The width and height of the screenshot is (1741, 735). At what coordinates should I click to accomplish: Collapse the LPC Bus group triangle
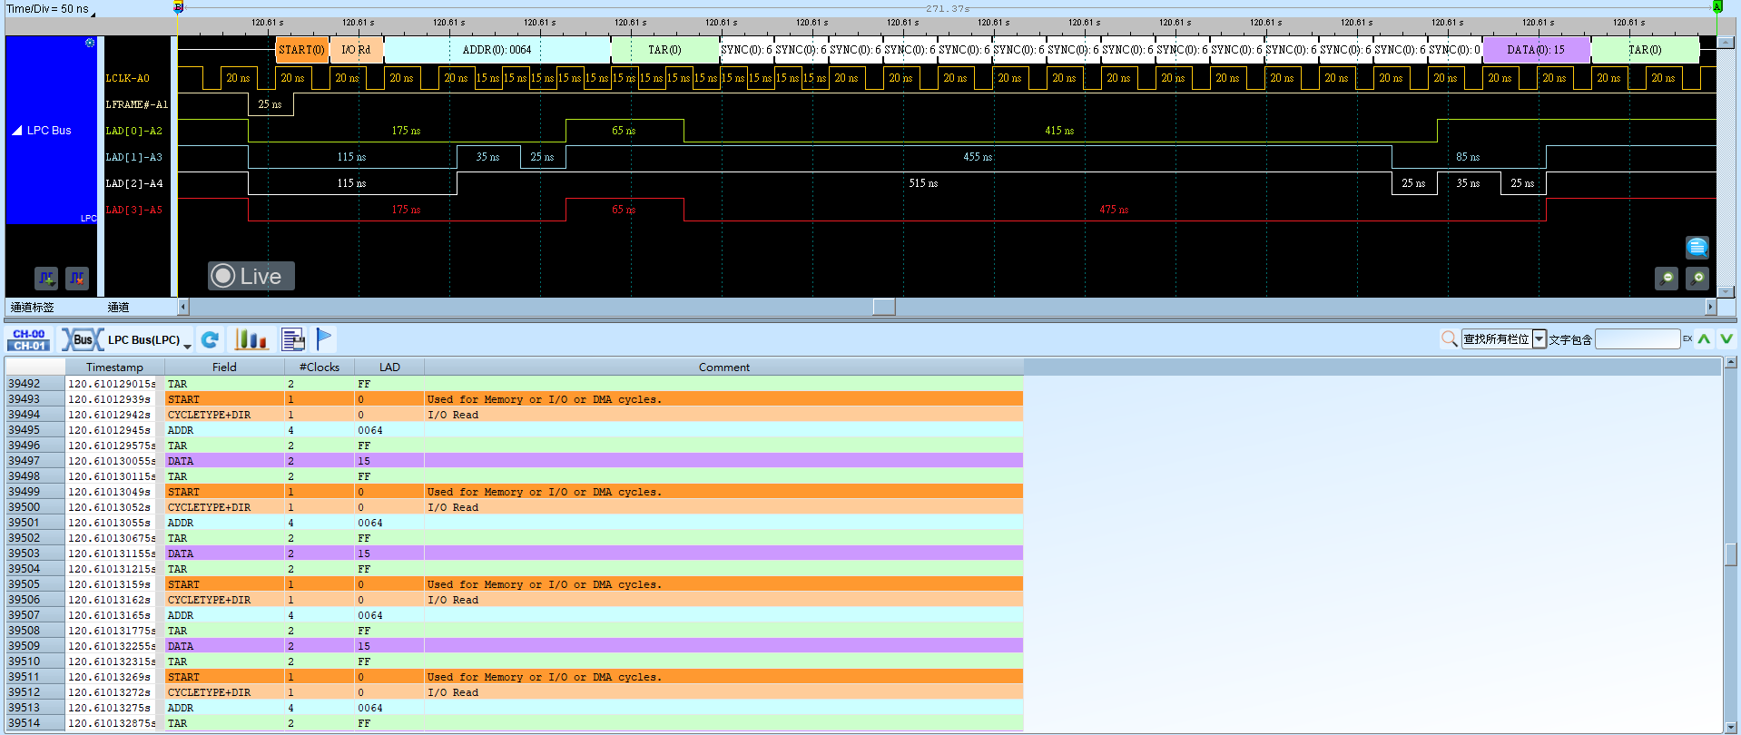[16, 131]
